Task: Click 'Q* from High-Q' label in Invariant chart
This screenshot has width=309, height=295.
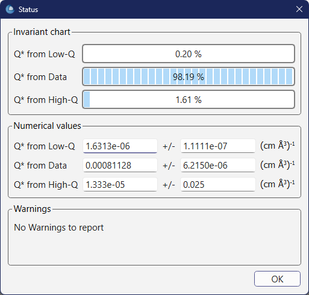Action: [x=46, y=100]
